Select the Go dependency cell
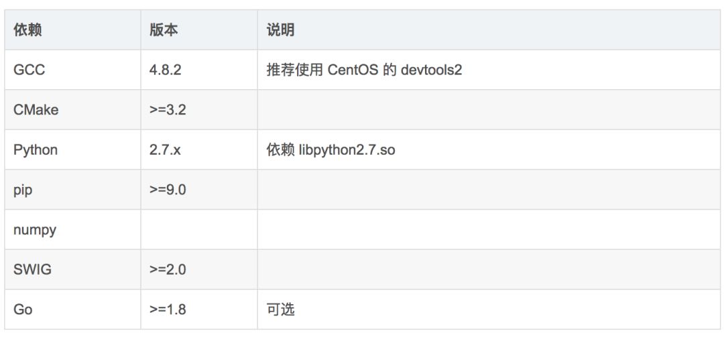 click(x=23, y=310)
